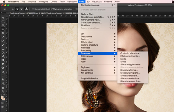Select Sfocatura migliore... in submenu
This screenshot has width=174, height=112.
(133, 73)
